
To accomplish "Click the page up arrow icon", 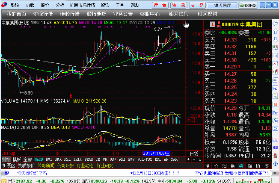I will (275, 31).
